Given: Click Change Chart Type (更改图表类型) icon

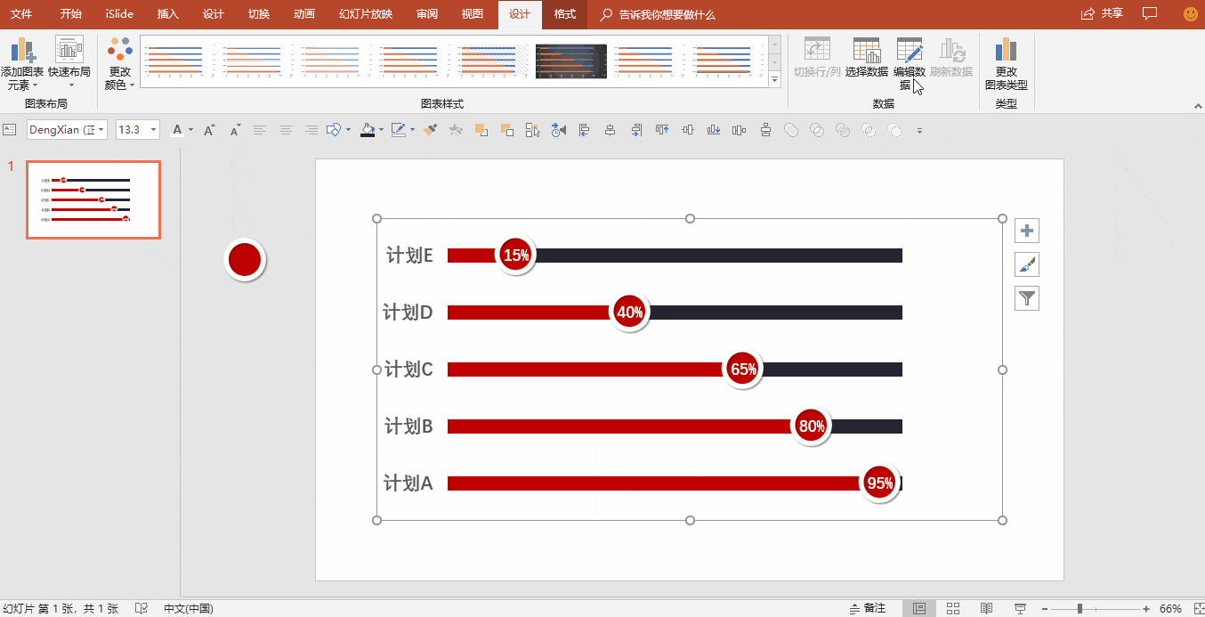Looking at the screenshot, I should pyautogui.click(x=1006, y=64).
